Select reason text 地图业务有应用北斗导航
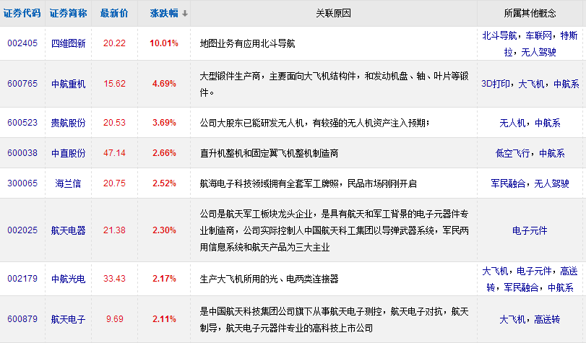Image resolution: width=586 pixels, height=343 pixels. [x=247, y=44]
